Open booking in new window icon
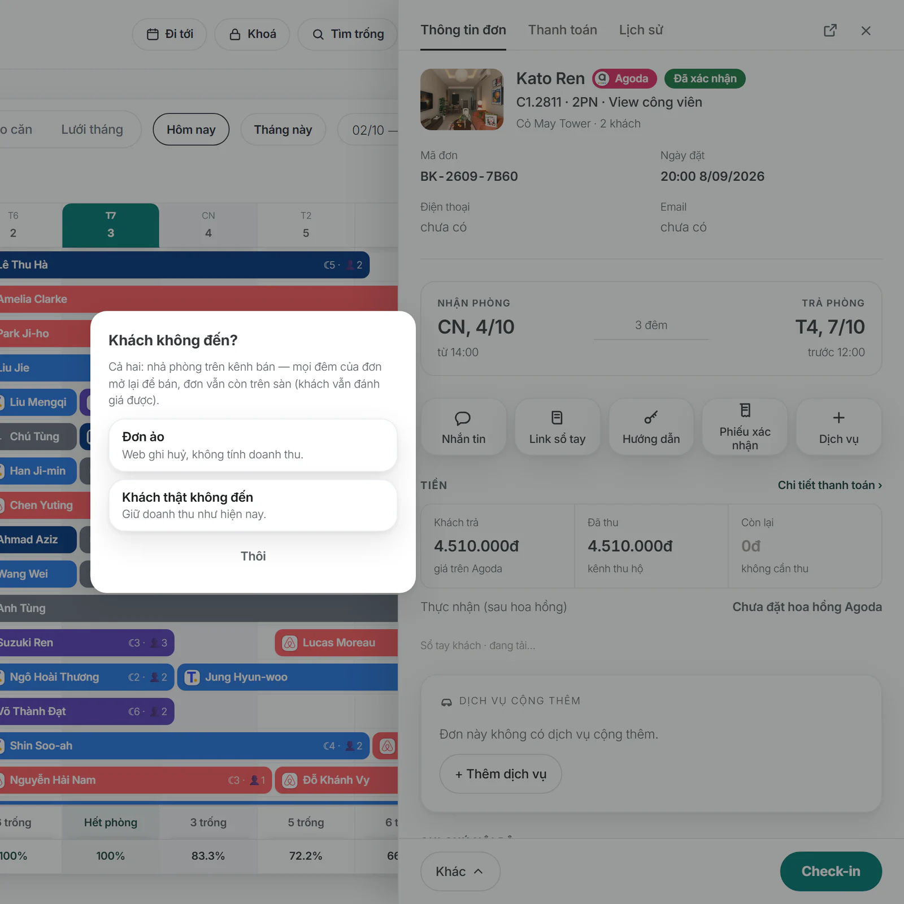Viewport: 904px width, 904px height. tap(830, 31)
